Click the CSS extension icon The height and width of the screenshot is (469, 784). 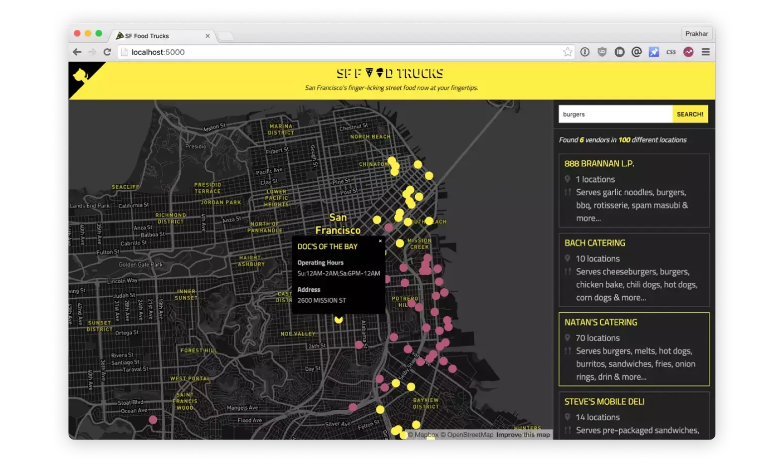coord(671,52)
